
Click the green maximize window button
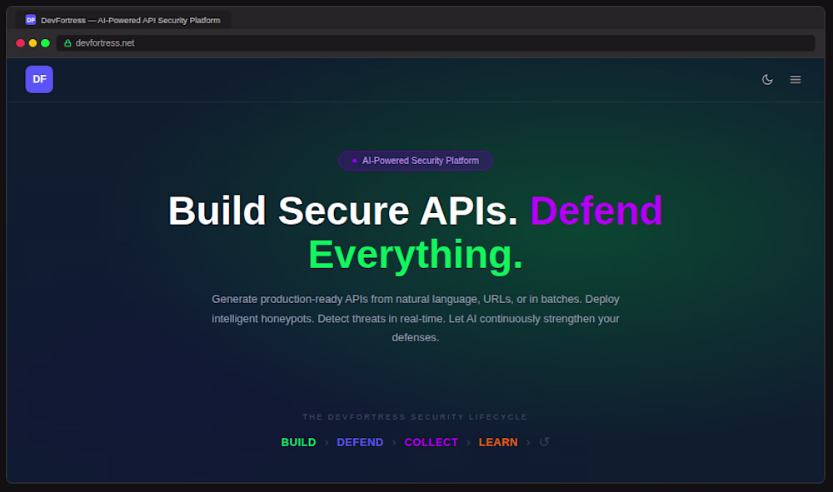(x=45, y=43)
